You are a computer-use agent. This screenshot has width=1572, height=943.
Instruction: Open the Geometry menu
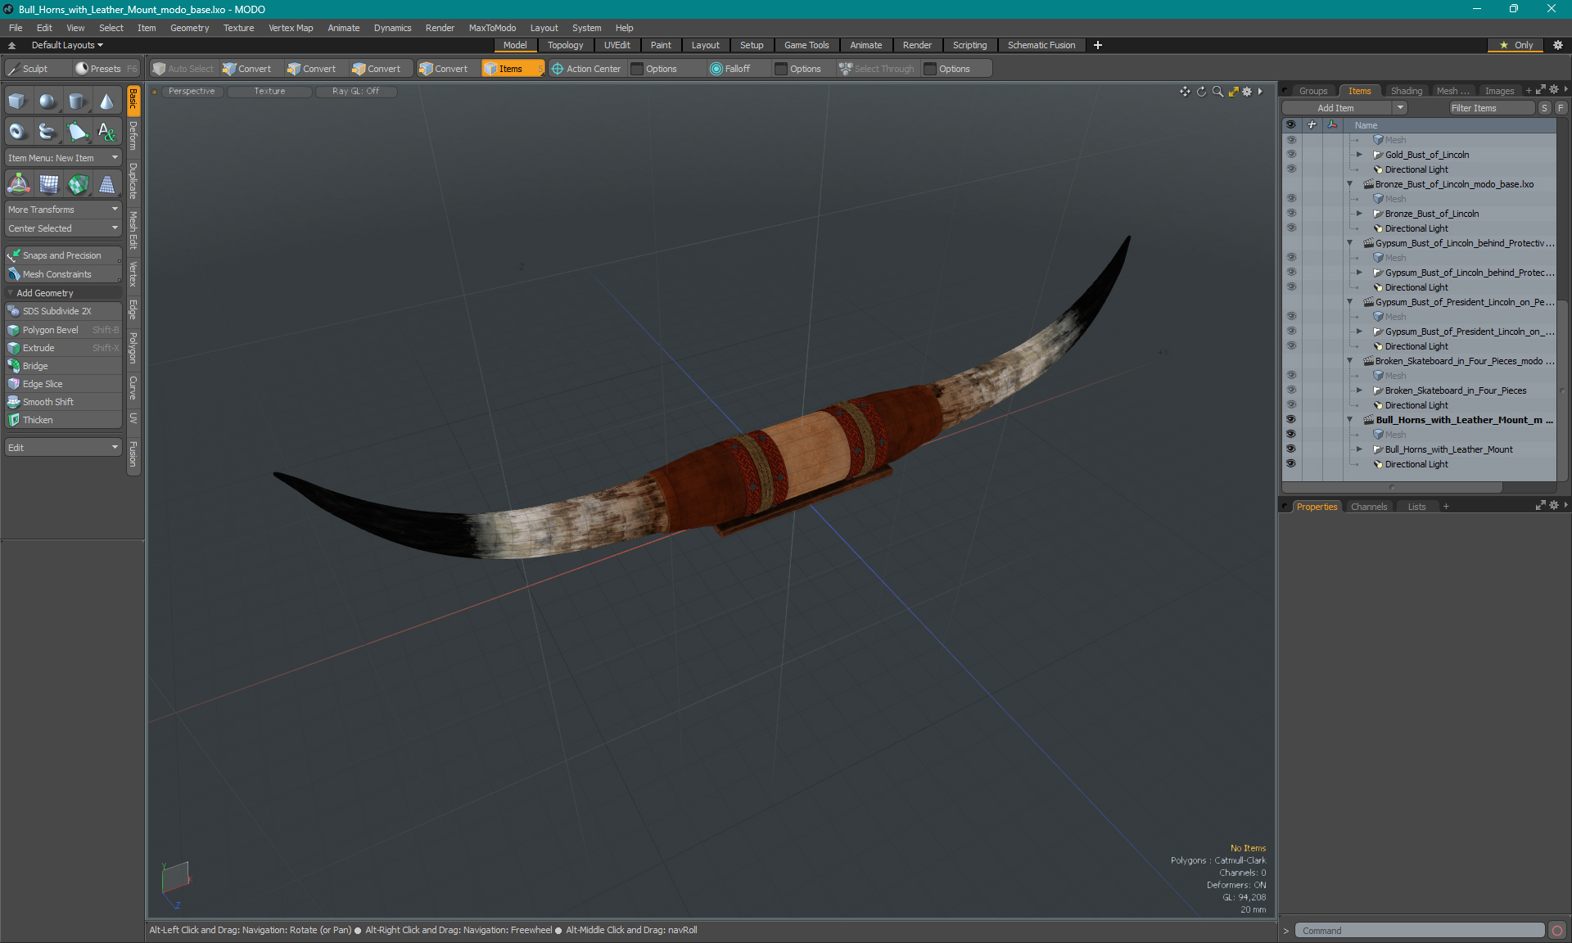(x=189, y=28)
